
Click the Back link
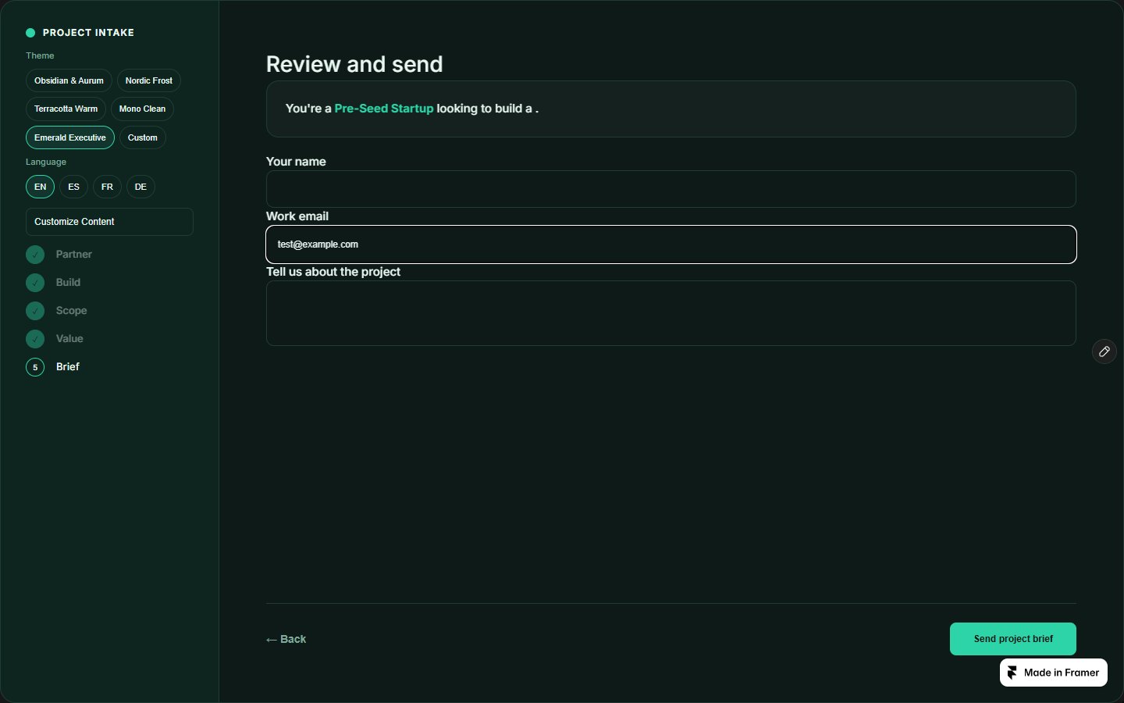coord(286,639)
